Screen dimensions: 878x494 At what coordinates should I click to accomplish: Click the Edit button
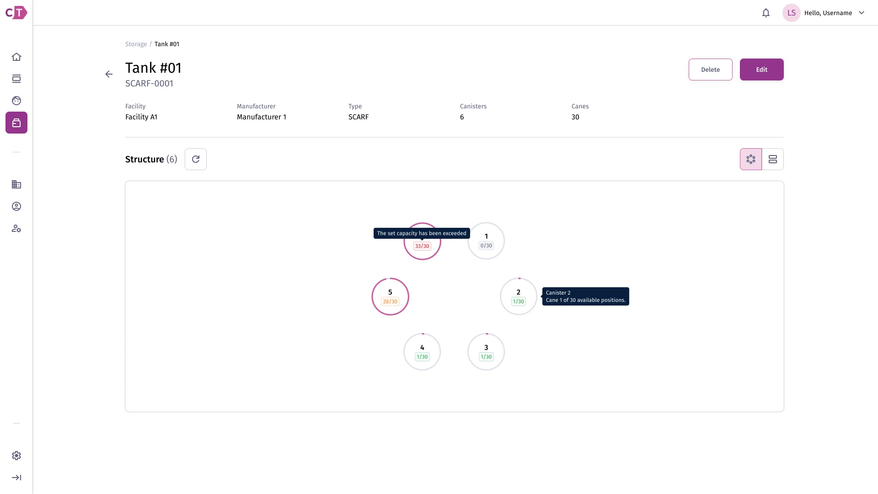[x=762, y=70]
